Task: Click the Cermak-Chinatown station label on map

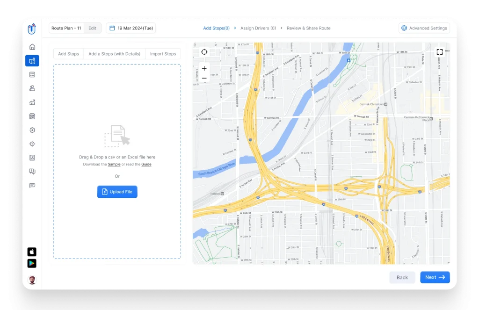Action: coord(371,104)
